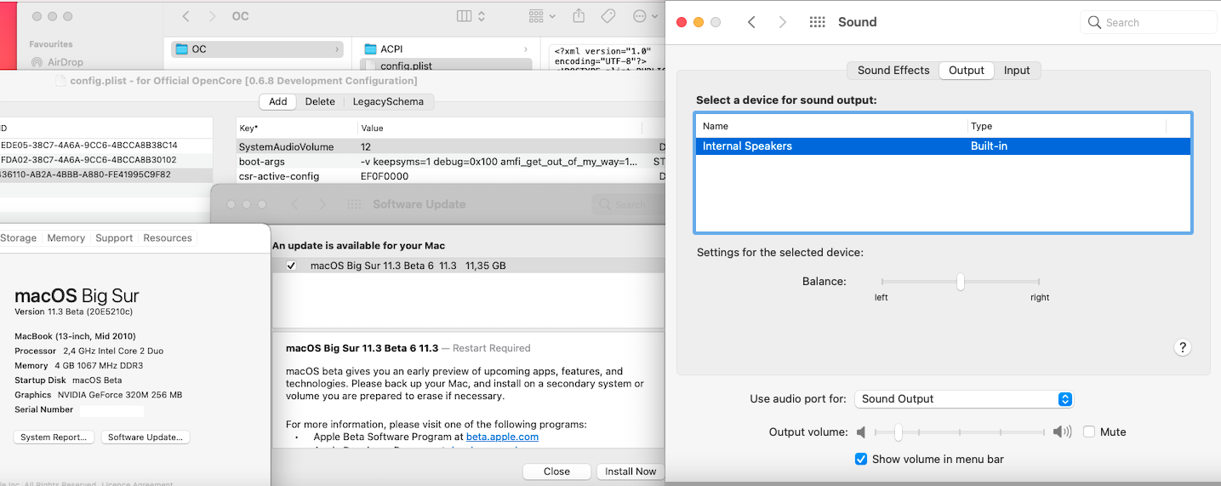Click the Install Now button
This screenshot has width=1221, height=486.
coord(630,472)
